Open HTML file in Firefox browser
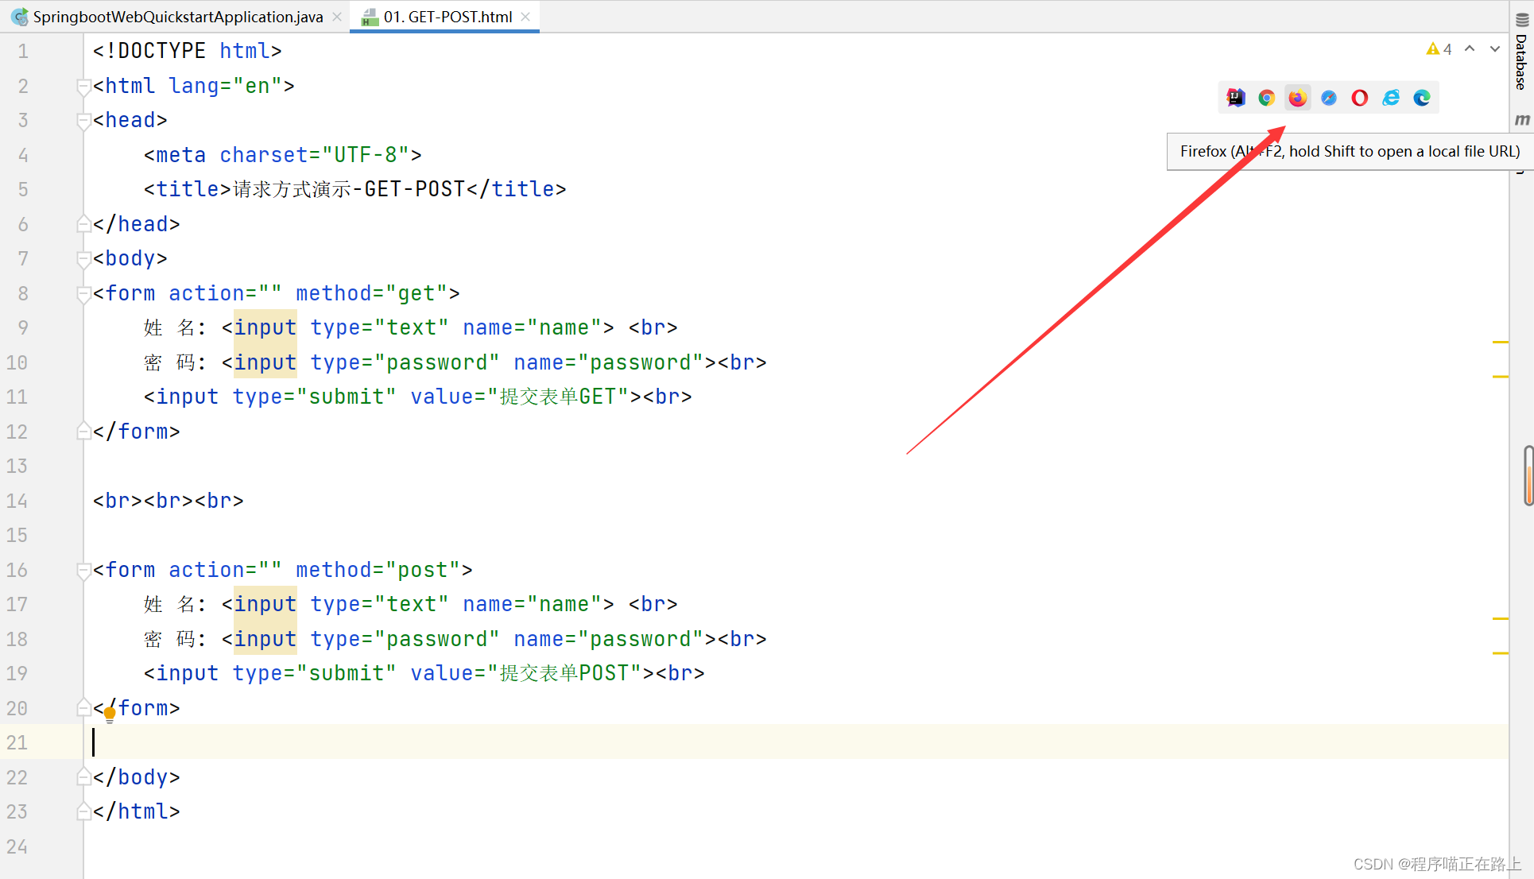Image resolution: width=1534 pixels, height=879 pixels. click(1297, 98)
